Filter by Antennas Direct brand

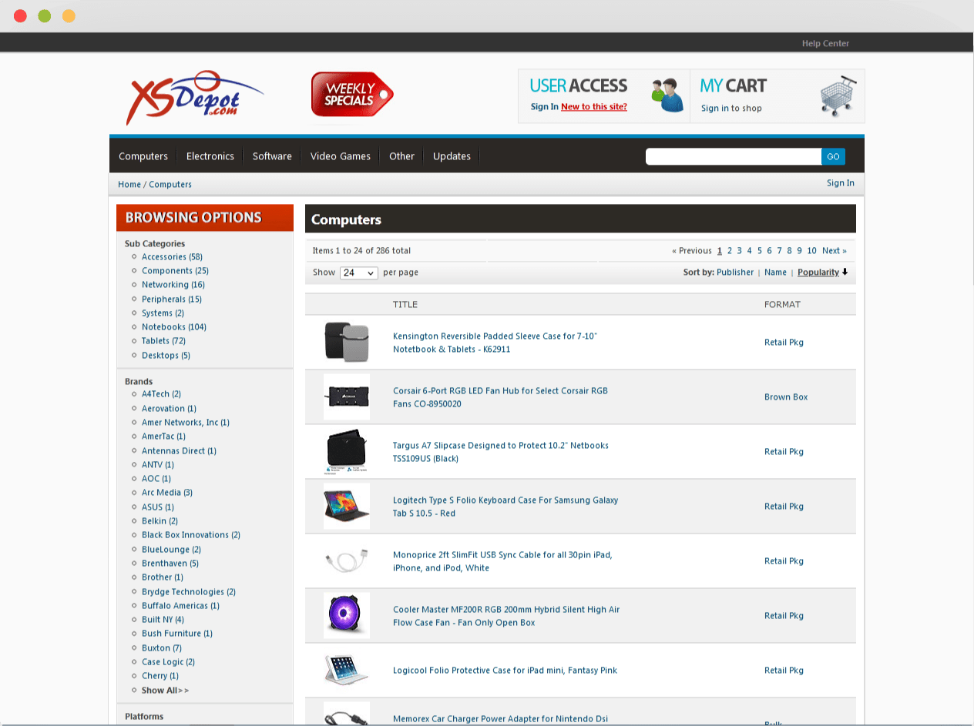[179, 451]
